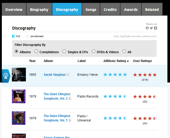Open review icon beside Ellington Songbook Vol. 2

point(70,99)
